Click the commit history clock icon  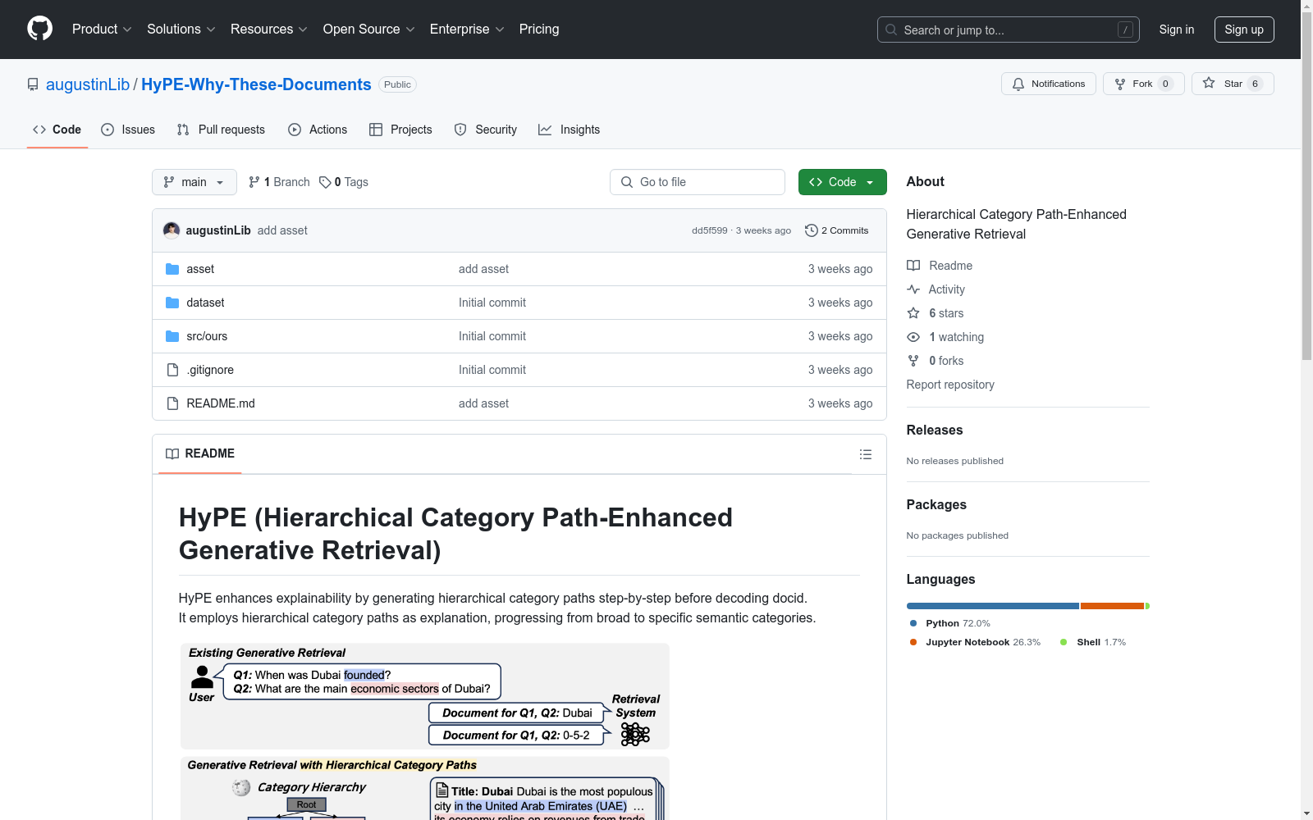pos(812,230)
